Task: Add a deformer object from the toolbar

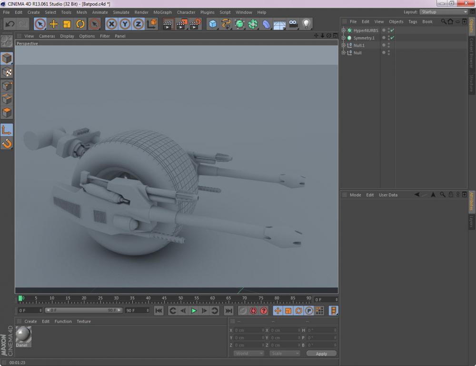Action: 266,24
